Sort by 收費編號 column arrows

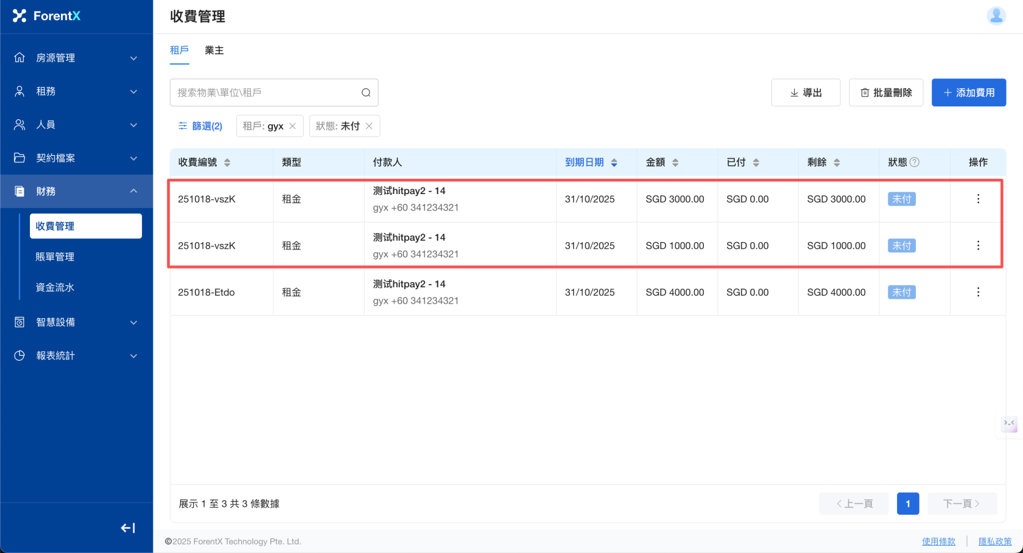click(x=227, y=162)
